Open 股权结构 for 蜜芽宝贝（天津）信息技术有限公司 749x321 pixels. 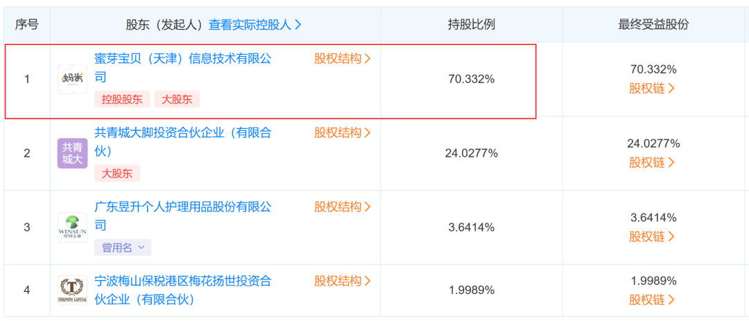click(343, 59)
